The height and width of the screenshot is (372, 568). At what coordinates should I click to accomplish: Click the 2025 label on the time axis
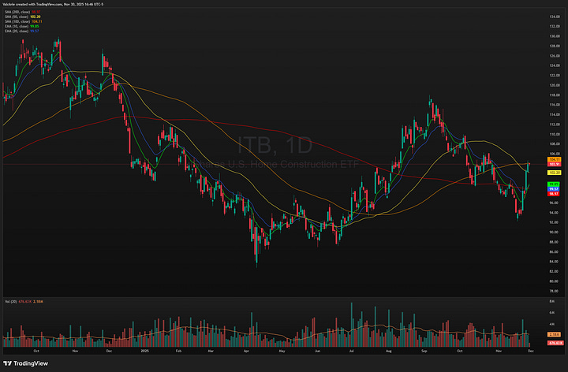coord(144,351)
